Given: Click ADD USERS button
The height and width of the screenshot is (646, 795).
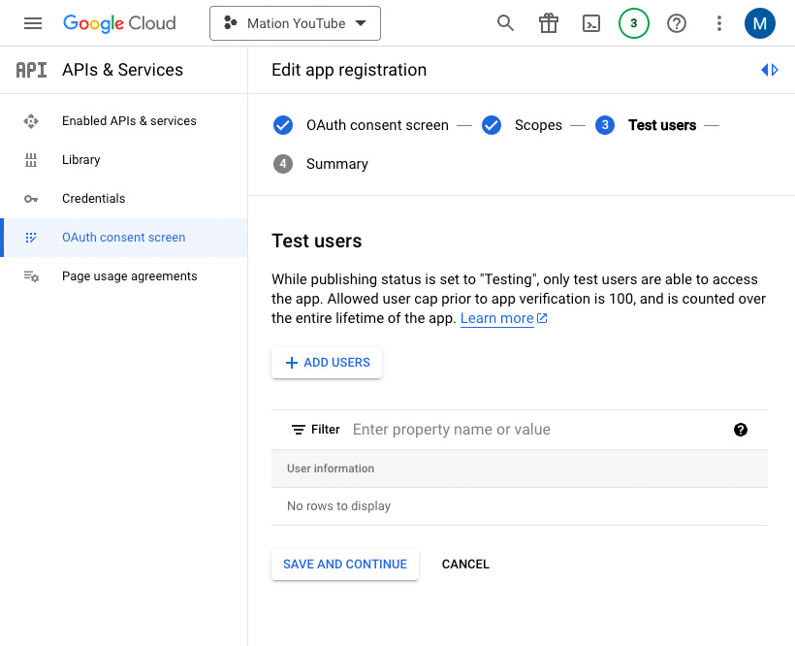Looking at the screenshot, I should click(327, 363).
